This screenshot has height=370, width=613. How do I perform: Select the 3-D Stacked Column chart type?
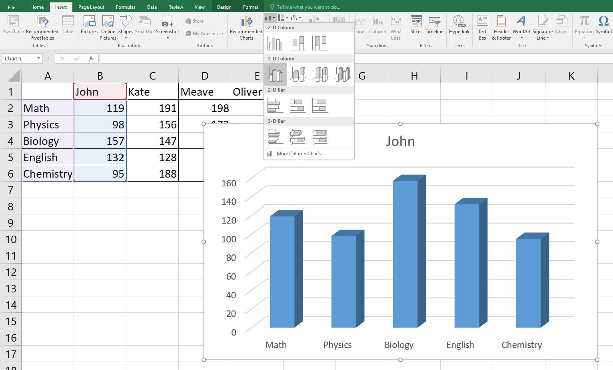(x=298, y=74)
